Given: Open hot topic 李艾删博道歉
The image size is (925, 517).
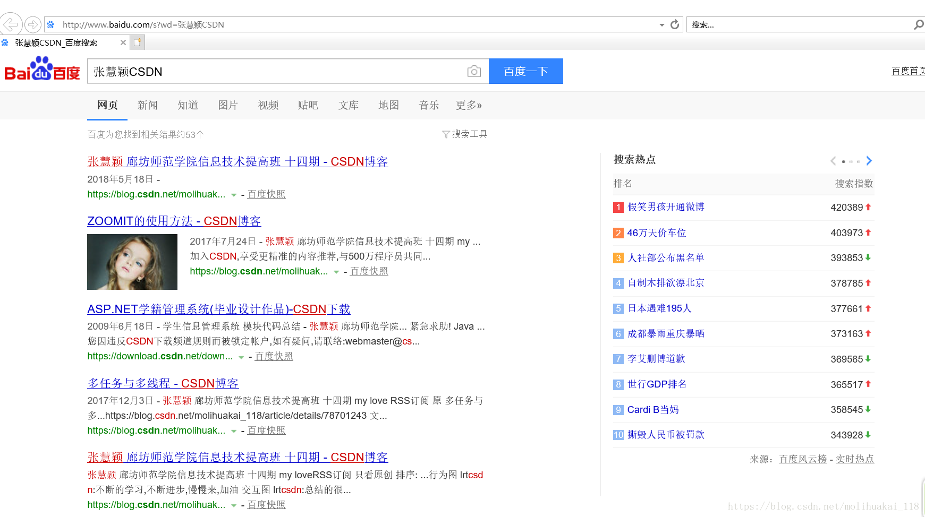Looking at the screenshot, I should pyautogui.click(x=656, y=359).
